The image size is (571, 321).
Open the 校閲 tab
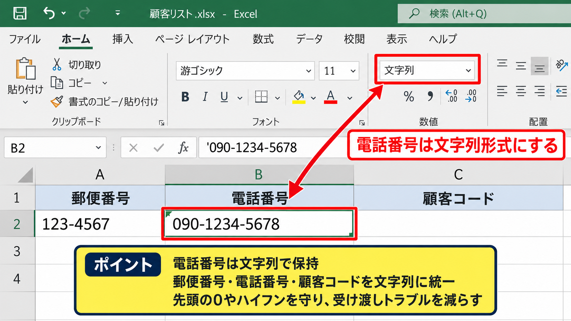tap(354, 39)
